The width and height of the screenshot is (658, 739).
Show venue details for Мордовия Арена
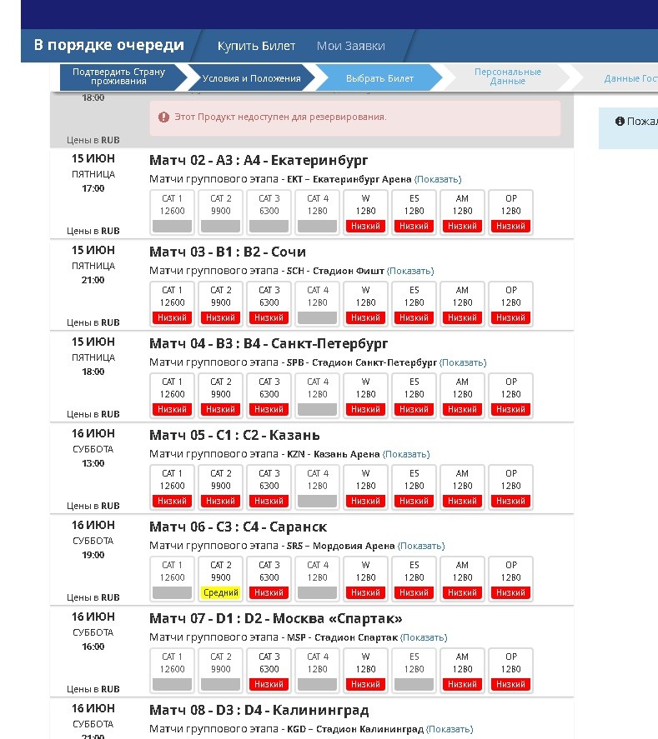(421, 546)
